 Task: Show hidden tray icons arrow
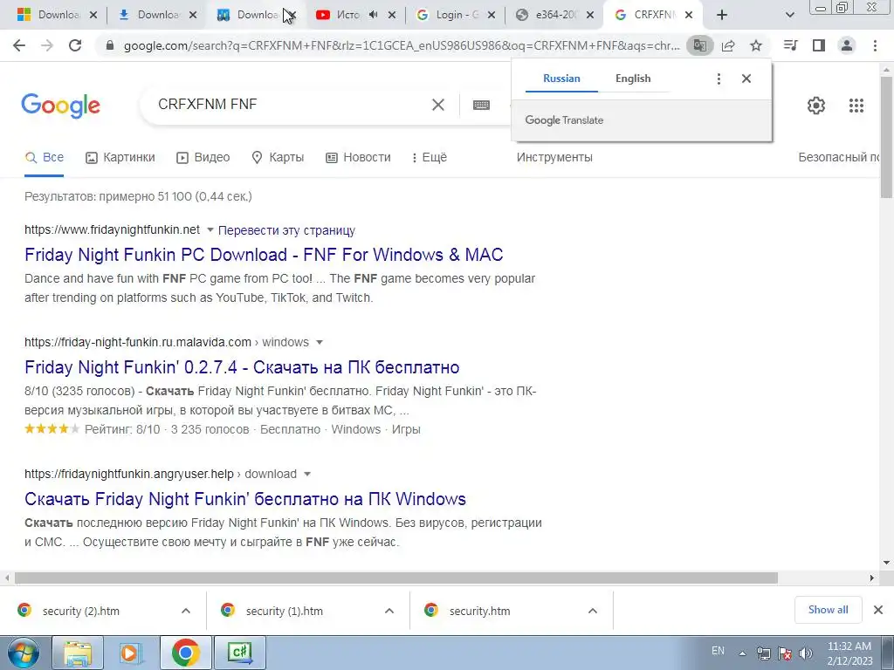coord(742,653)
